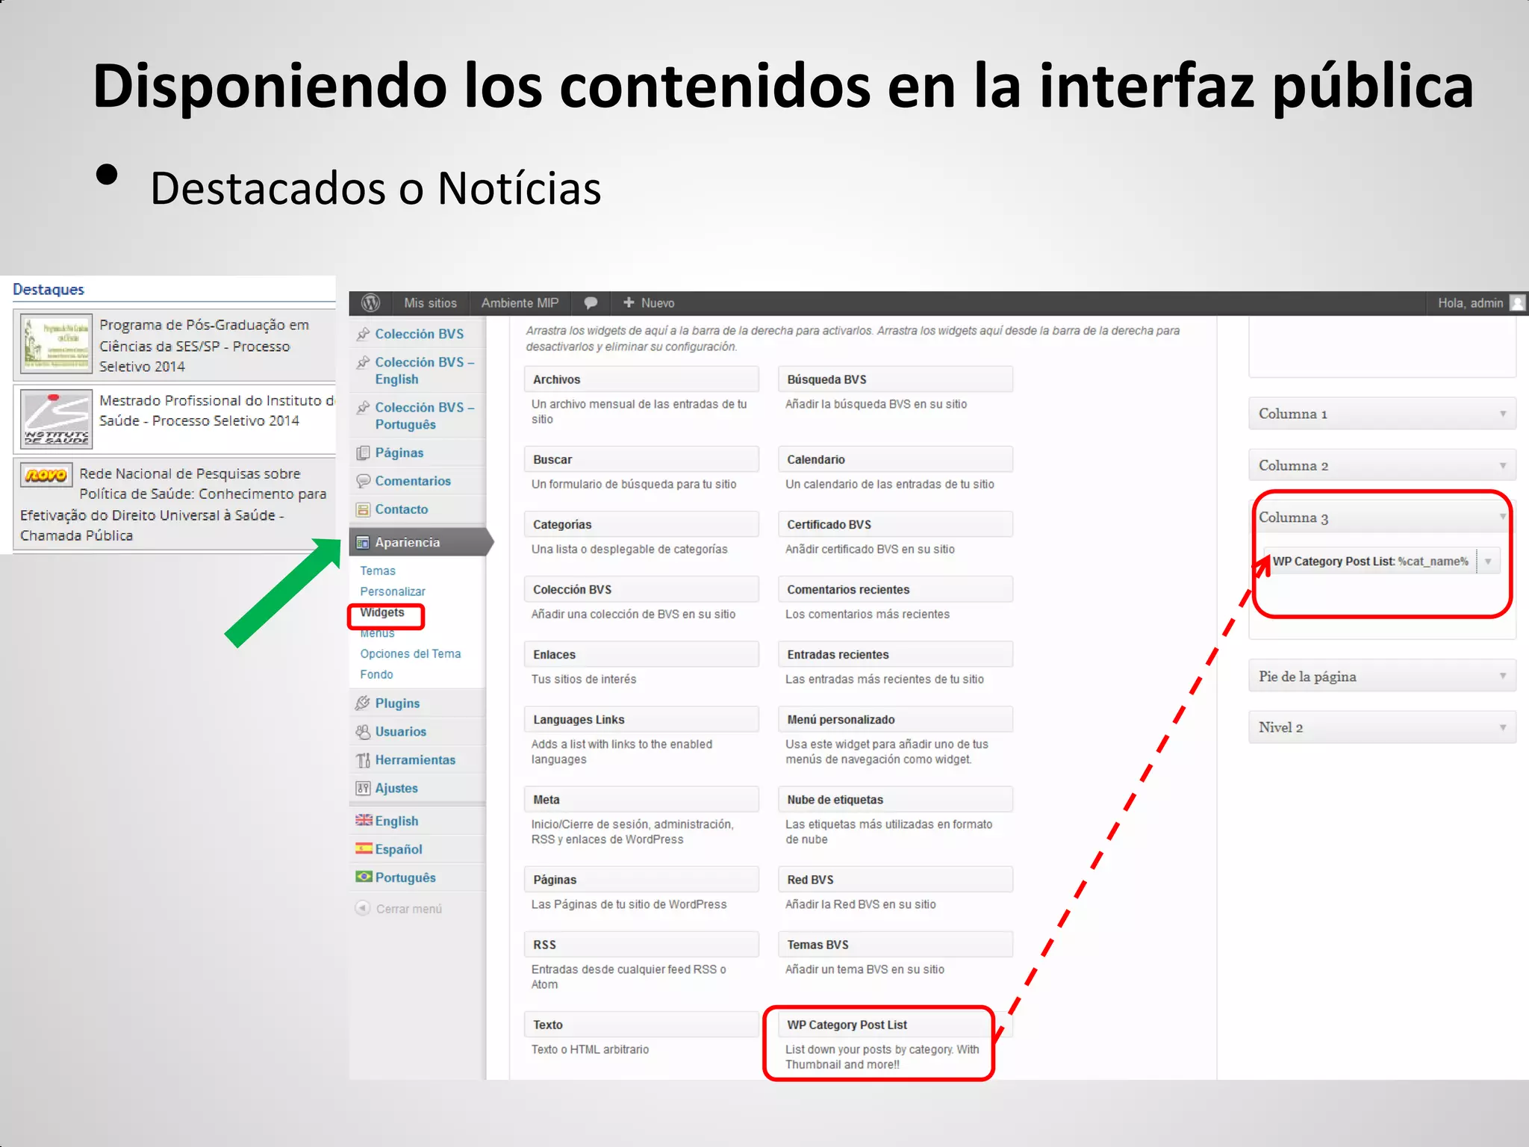Open the Mis sitios admin bar menu
Viewport: 1529px width, 1147px height.
click(430, 302)
